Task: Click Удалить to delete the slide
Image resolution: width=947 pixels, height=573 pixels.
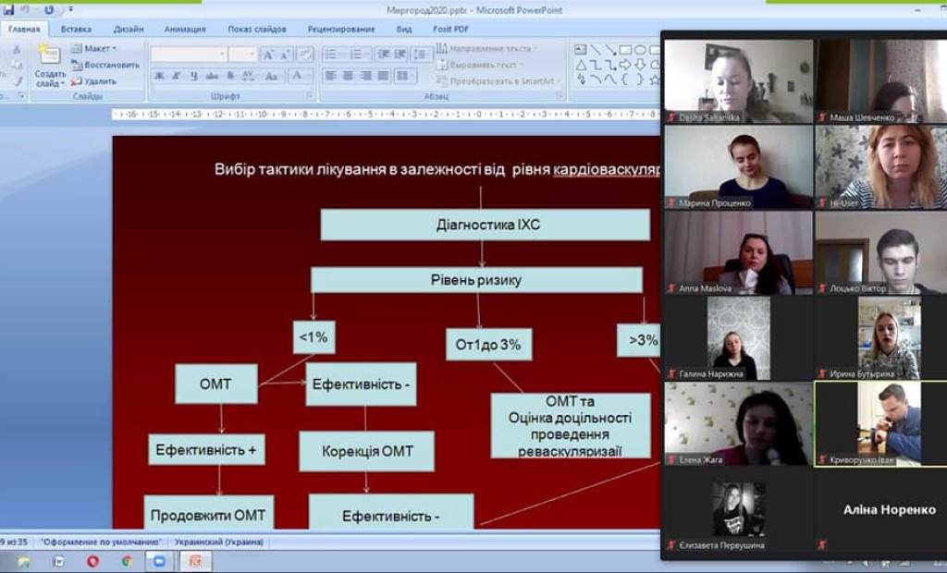Action: [x=93, y=81]
